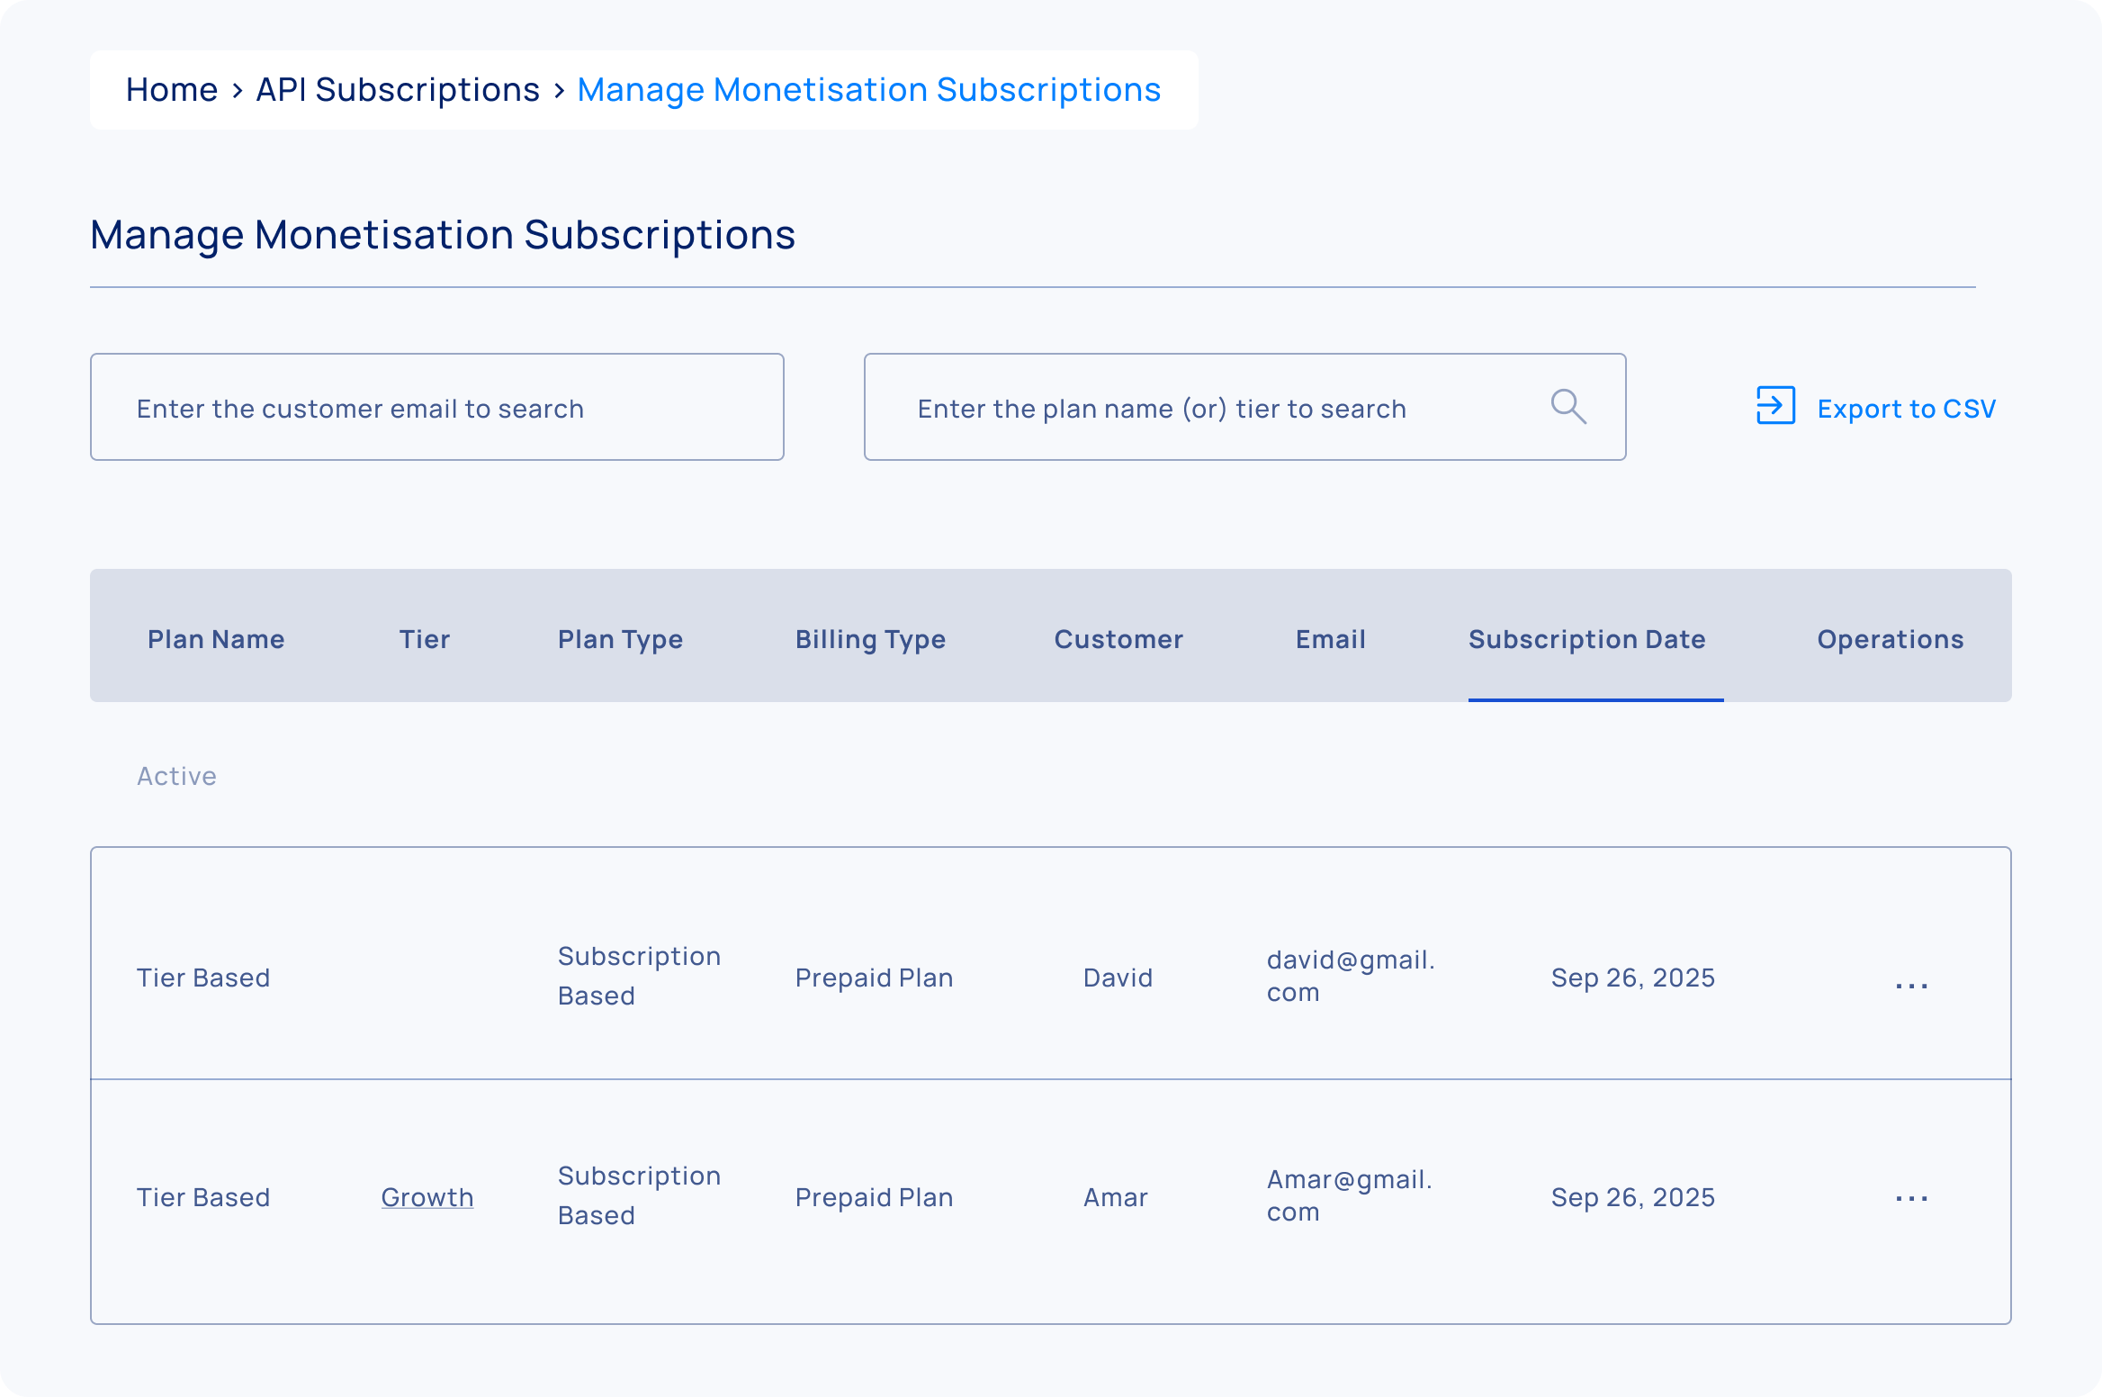Click Manage Monetisation Subscriptions breadcrumb
Viewport: 2102px width, 1397px height.
click(x=868, y=90)
